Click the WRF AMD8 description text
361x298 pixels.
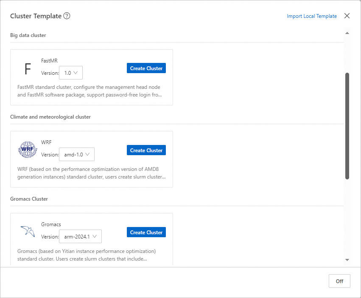pyautogui.click(x=91, y=173)
